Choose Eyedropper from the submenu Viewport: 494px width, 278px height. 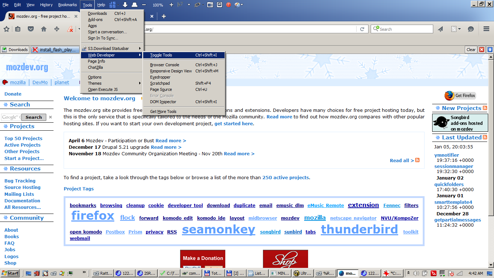[184, 77]
